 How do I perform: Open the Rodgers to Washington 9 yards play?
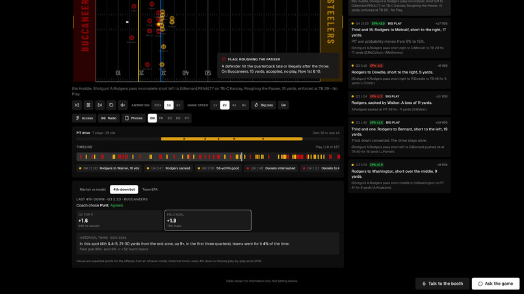point(399,176)
